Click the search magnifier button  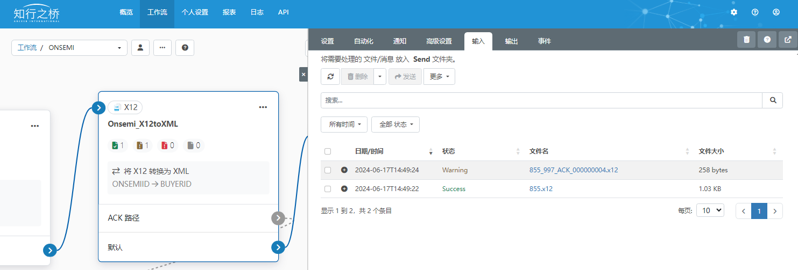click(773, 100)
